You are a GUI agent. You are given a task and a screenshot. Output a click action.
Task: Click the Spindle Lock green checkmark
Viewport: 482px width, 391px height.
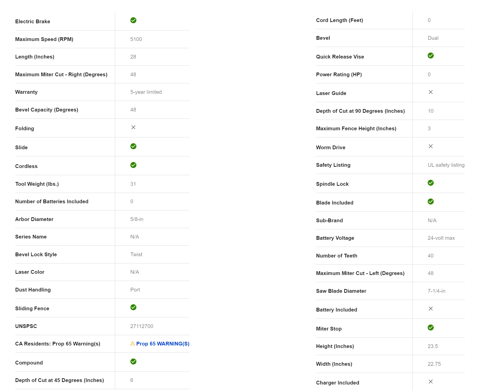click(x=431, y=183)
